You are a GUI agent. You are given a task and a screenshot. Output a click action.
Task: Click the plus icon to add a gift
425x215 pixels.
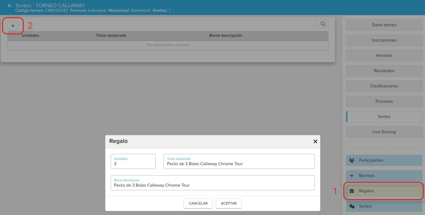pos(13,26)
